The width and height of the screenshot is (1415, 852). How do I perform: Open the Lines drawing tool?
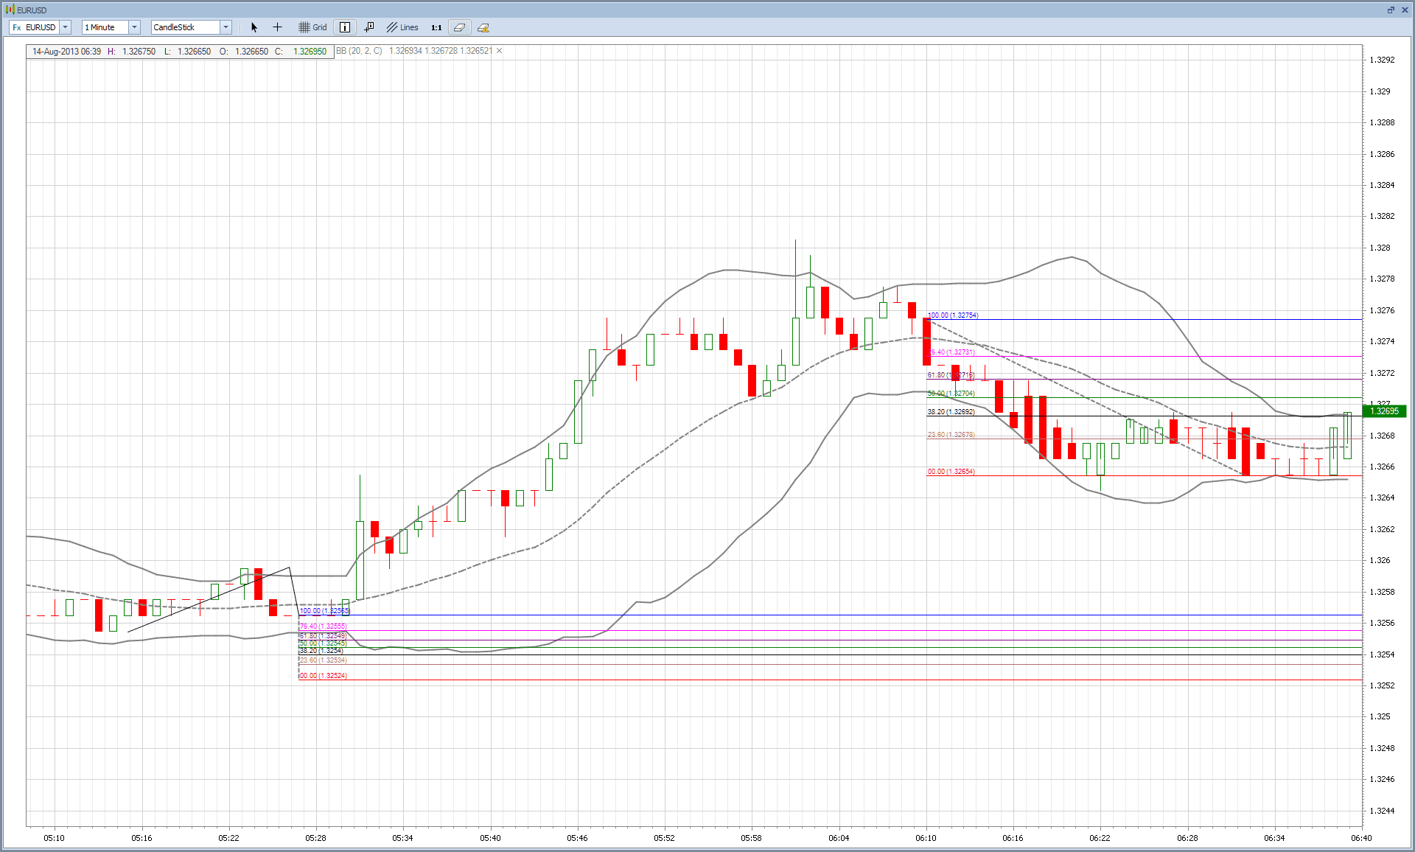402,27
